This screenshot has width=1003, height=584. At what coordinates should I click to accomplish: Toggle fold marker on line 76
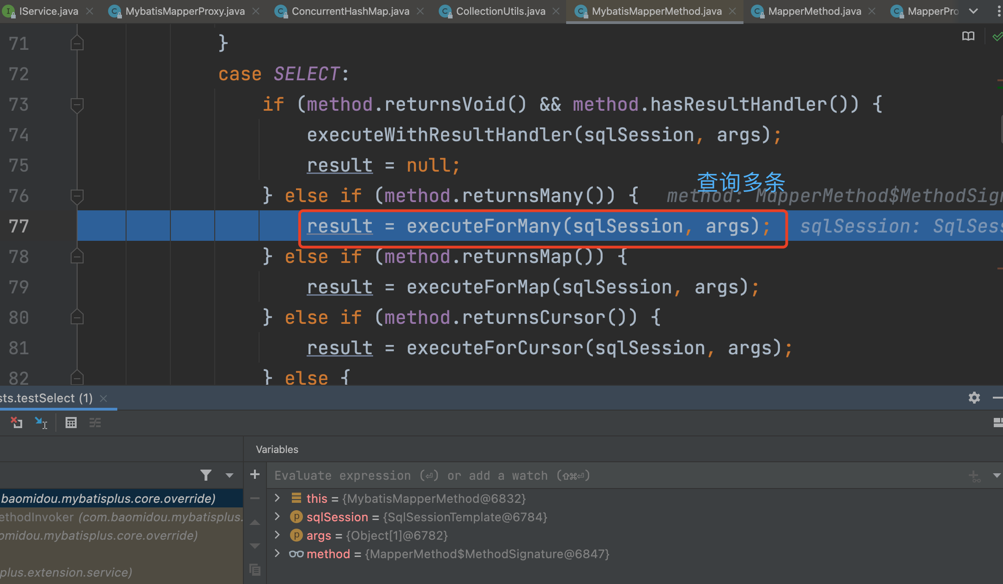(77, 196)
